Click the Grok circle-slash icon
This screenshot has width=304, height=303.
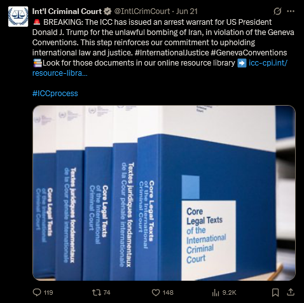(x=277, y=11)
